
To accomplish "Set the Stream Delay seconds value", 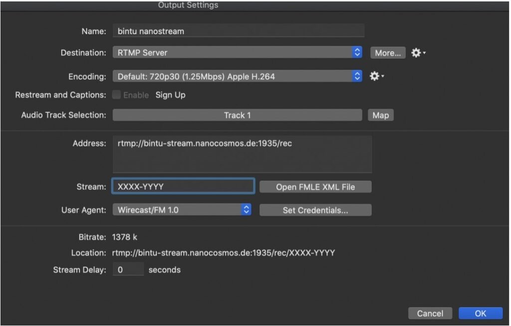I will point(128,270).
